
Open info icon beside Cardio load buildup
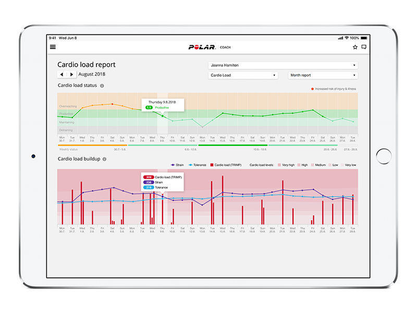[x=105, y=159]
